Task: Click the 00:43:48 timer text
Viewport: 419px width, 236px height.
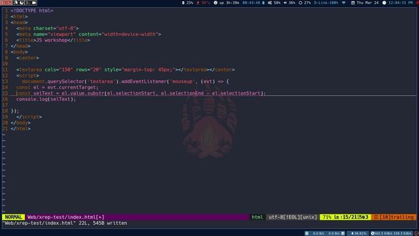Action: point(251,3)
